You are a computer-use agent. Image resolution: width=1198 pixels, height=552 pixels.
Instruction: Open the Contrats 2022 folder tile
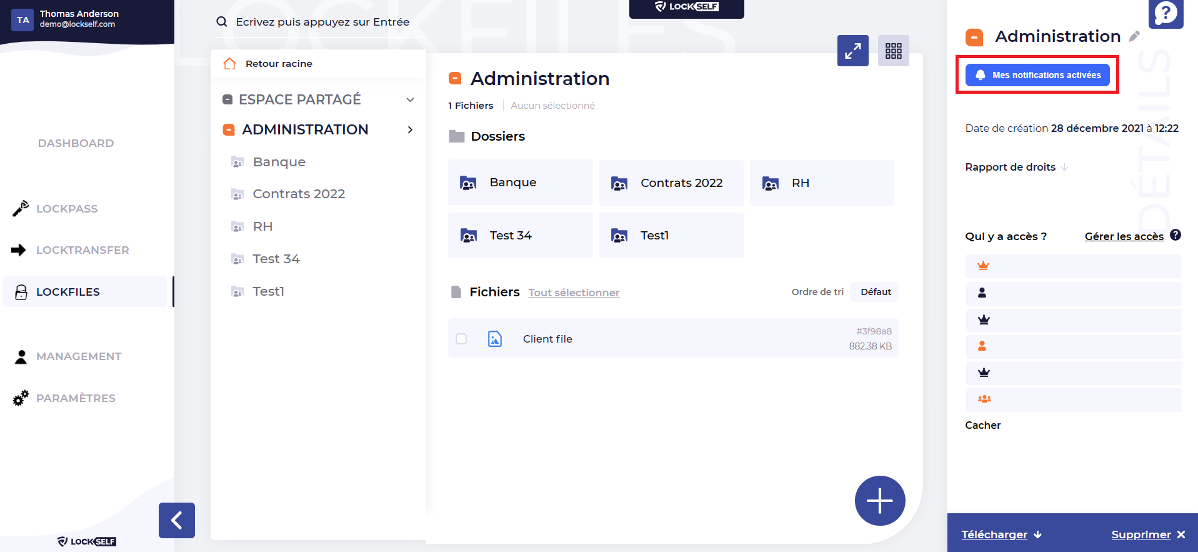[x=671, y=183]
